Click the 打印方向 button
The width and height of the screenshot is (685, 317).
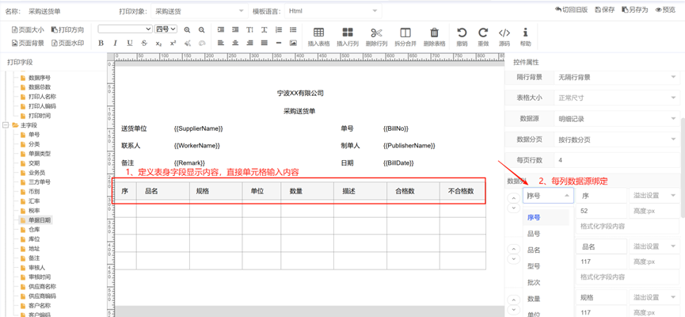click(67, 30)
